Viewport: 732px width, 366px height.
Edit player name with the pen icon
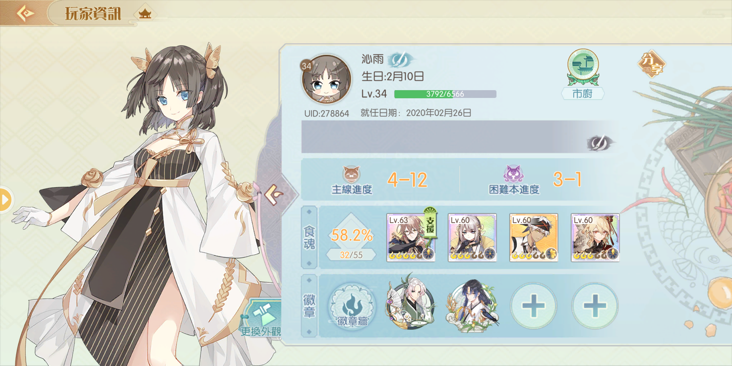[401, 60]
